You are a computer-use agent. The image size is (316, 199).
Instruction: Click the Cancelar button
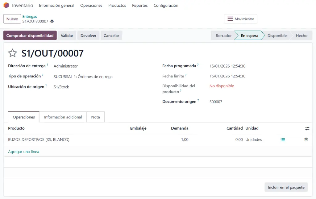[111, 35]
